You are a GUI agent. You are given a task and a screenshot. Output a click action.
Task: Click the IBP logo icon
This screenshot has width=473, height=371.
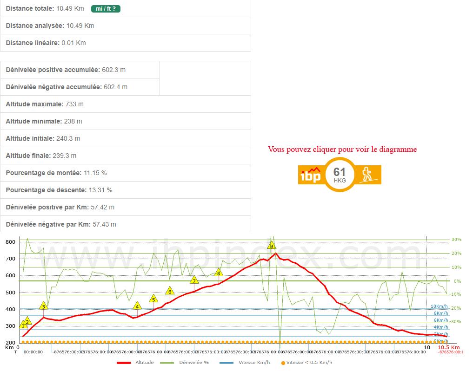(310, 175)
